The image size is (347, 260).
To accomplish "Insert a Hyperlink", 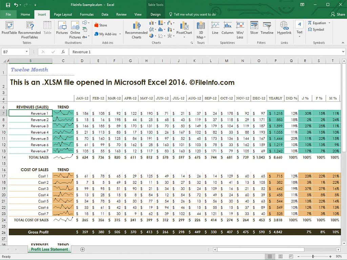I will point(284,28).
